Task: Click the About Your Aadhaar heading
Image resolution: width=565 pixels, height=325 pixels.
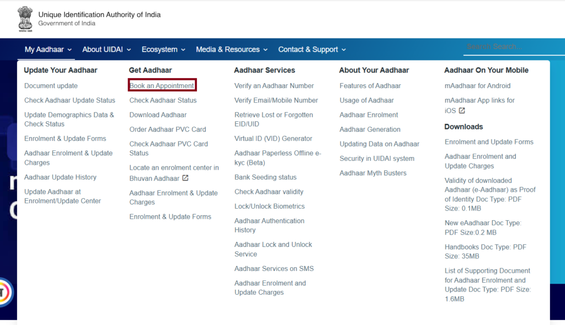Action: pos(374,70)
